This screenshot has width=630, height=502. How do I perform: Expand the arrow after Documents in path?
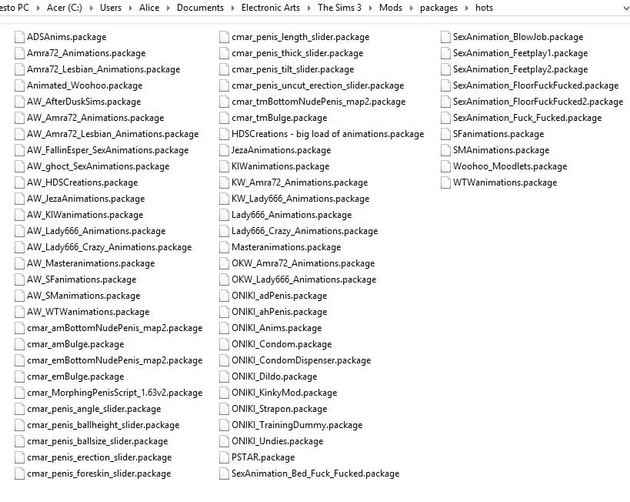pyautogui.click(x=232, y=8)
